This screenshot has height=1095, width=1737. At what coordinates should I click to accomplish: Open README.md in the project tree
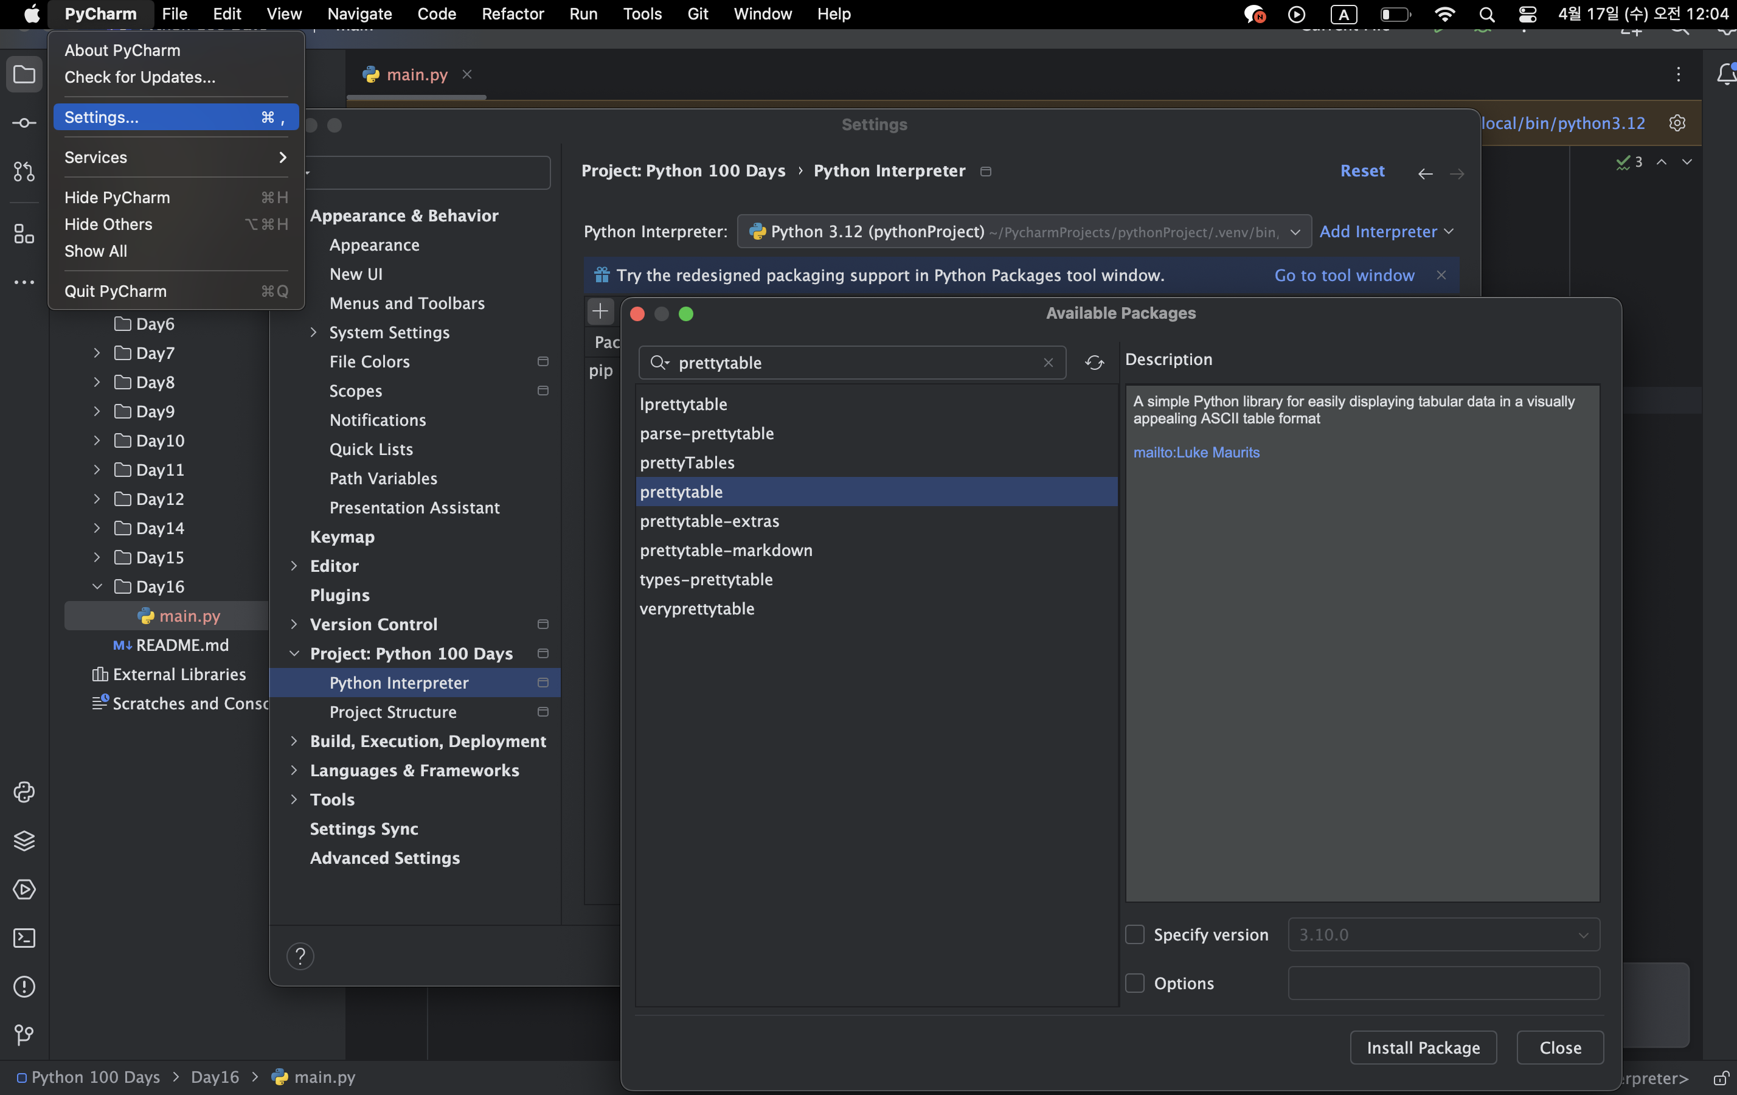tap(182, 645)
